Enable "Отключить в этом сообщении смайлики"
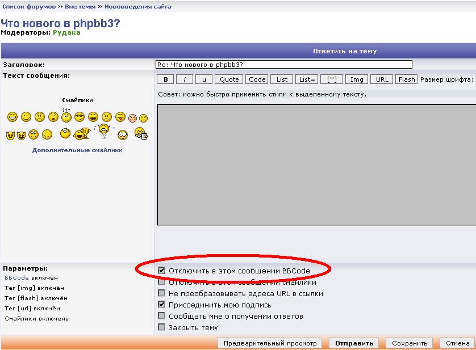 click(162, 282)
